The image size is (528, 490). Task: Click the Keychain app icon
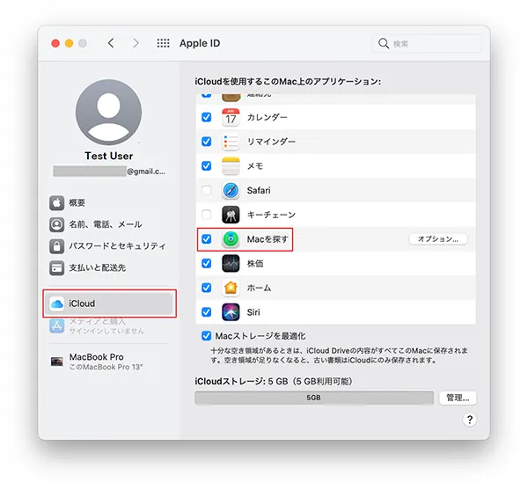pyautogui.click(x=231, y=215)
